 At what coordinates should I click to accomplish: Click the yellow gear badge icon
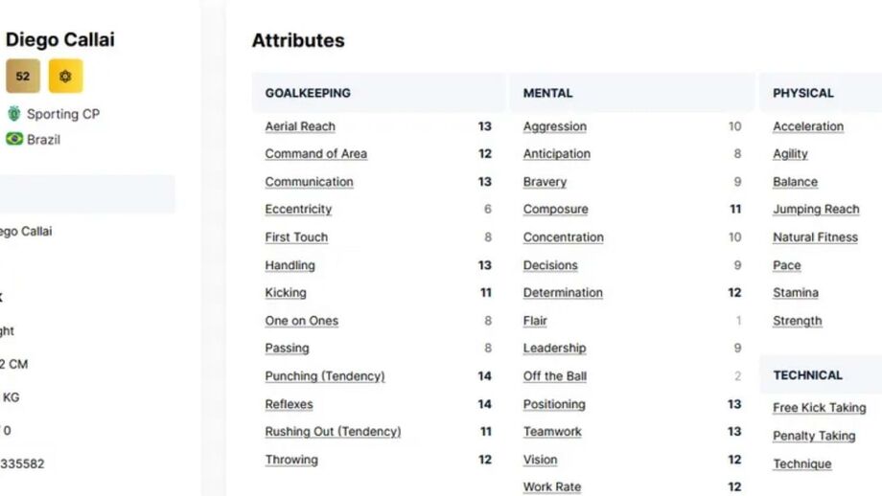point(66,77)
